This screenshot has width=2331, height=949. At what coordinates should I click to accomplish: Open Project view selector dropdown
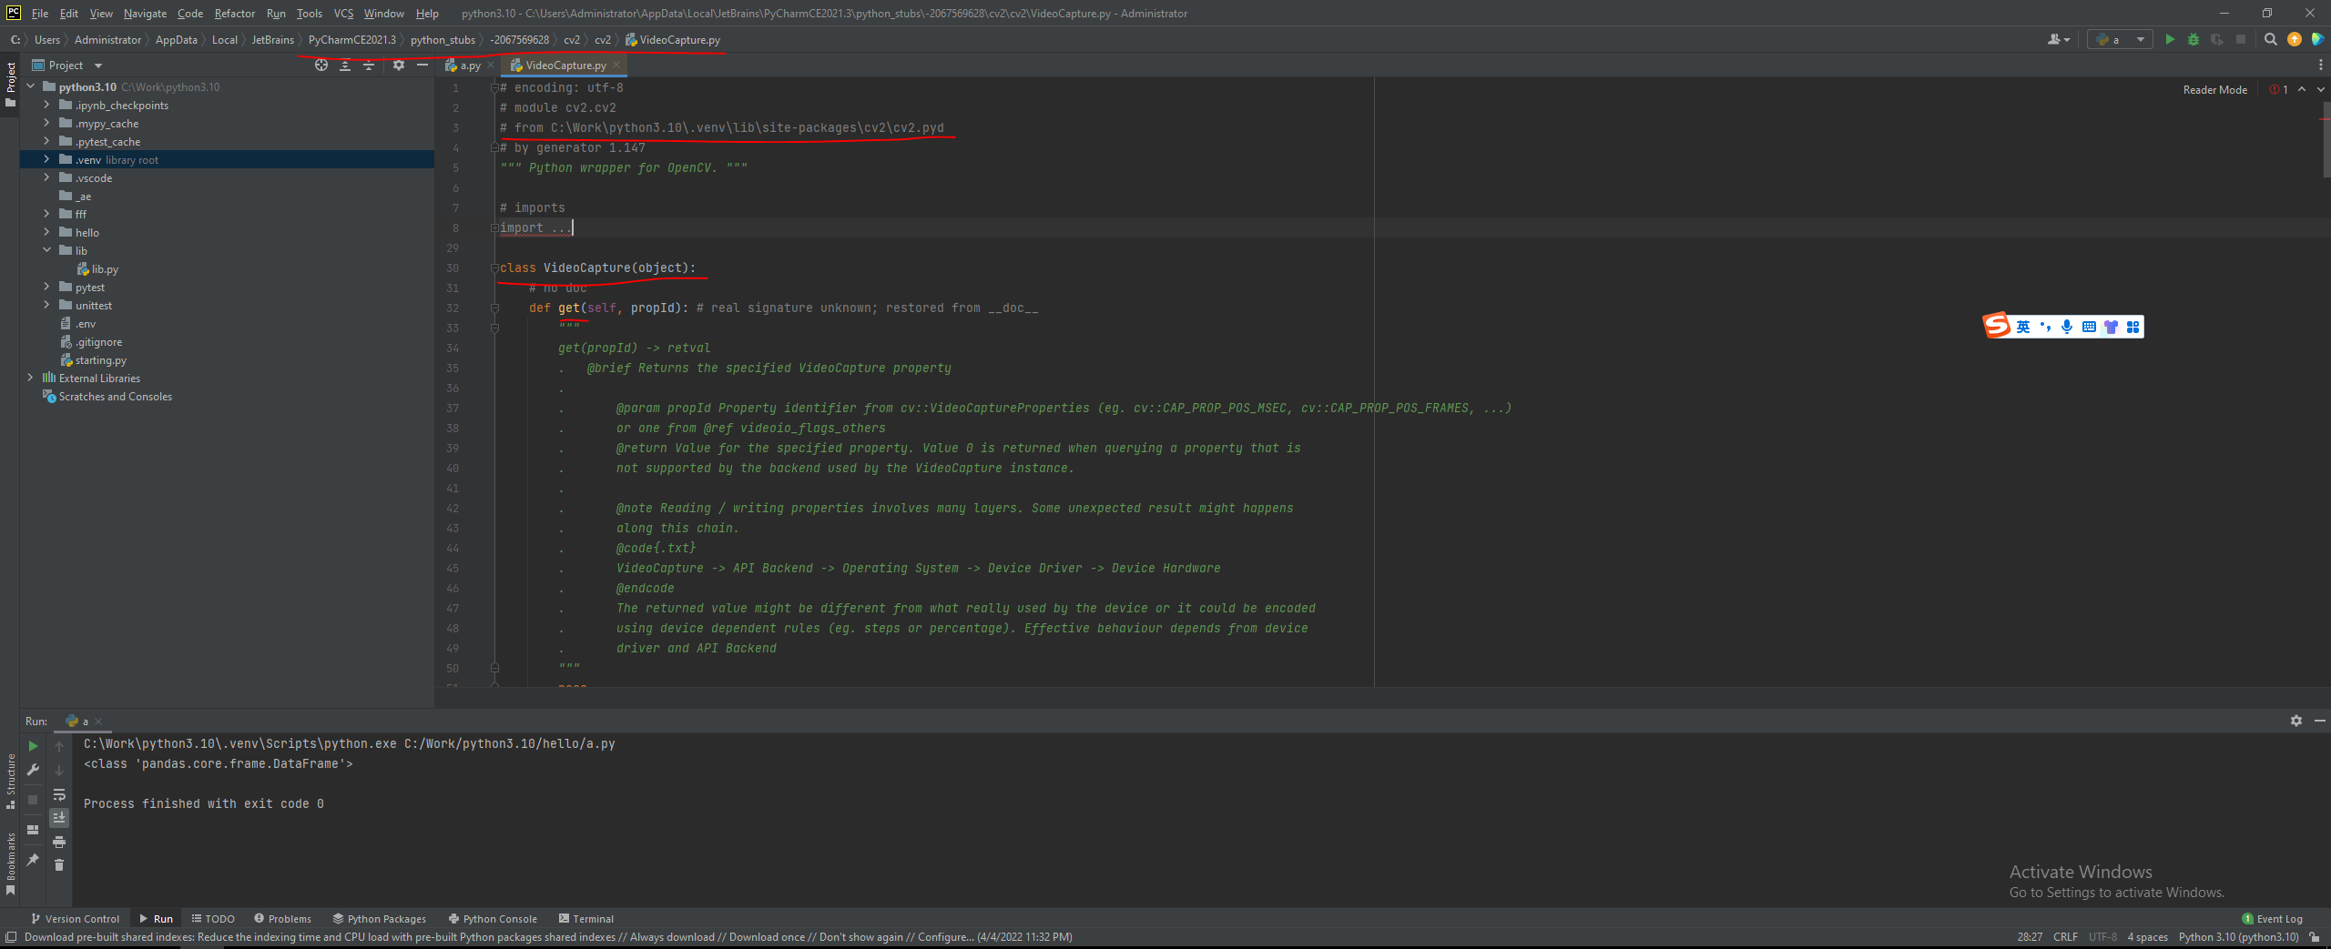[66, 65]
